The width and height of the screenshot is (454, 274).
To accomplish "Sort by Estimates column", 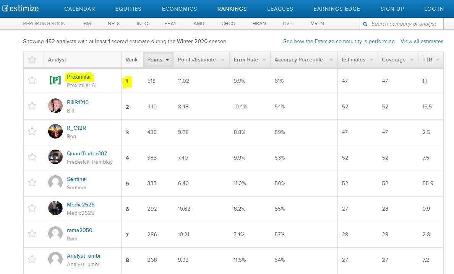I will click(357, 60).
